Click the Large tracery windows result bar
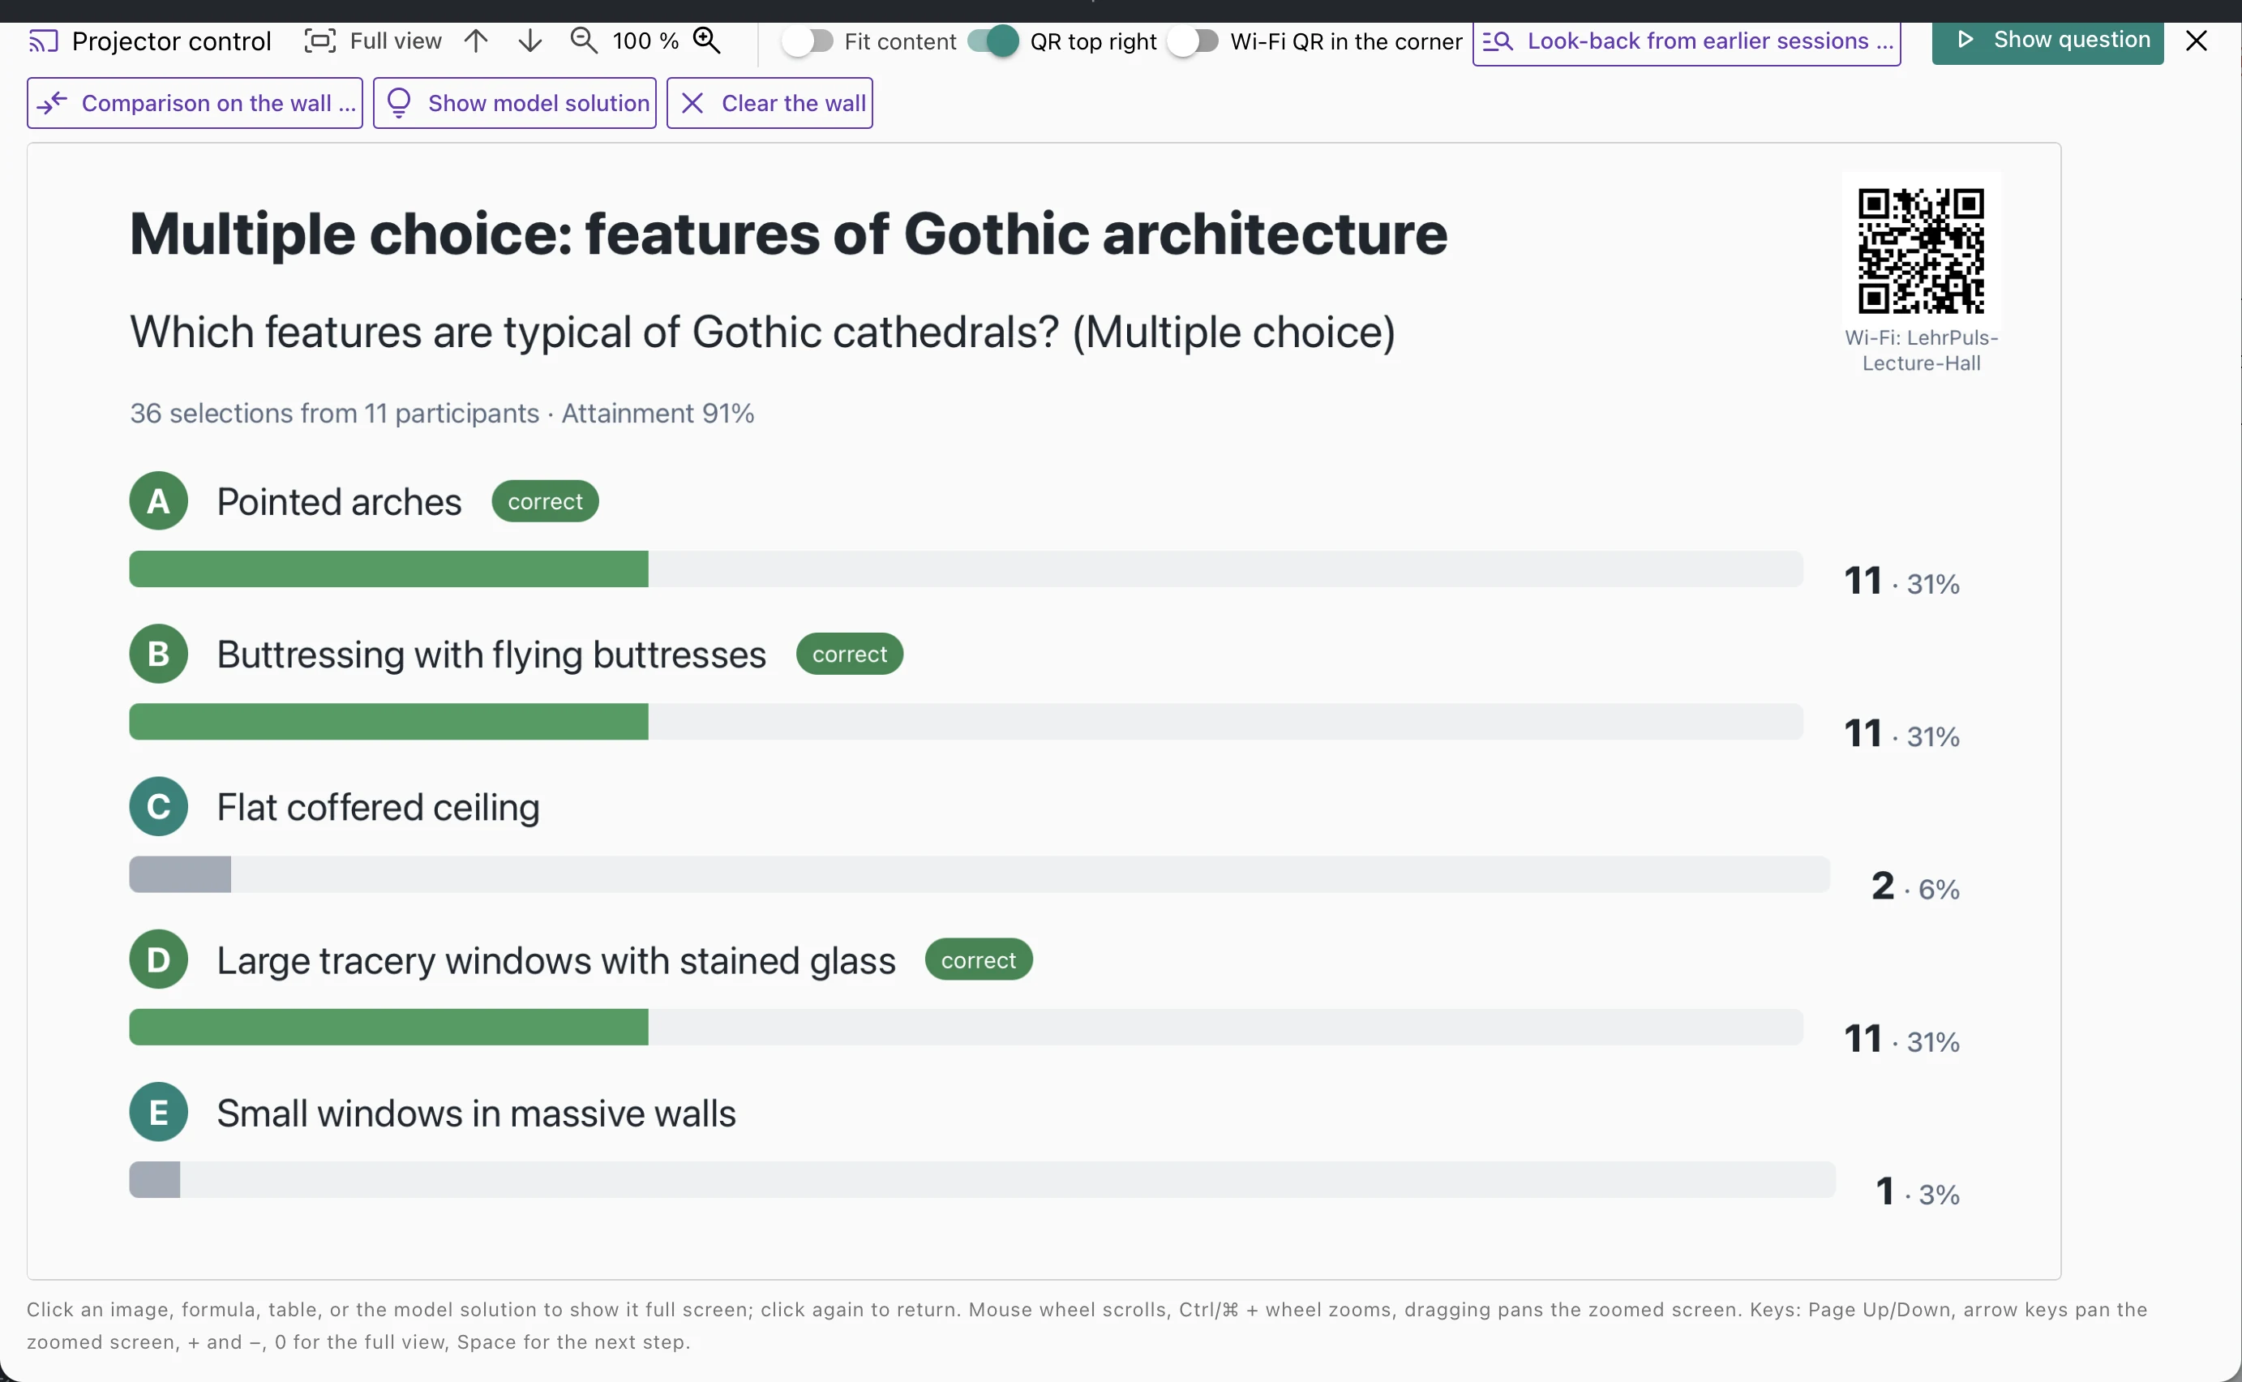 click(966, 1027)
